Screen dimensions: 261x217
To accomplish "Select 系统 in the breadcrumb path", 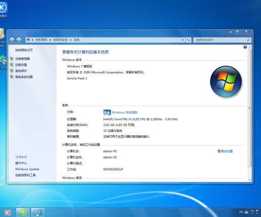I will (77, 40).
